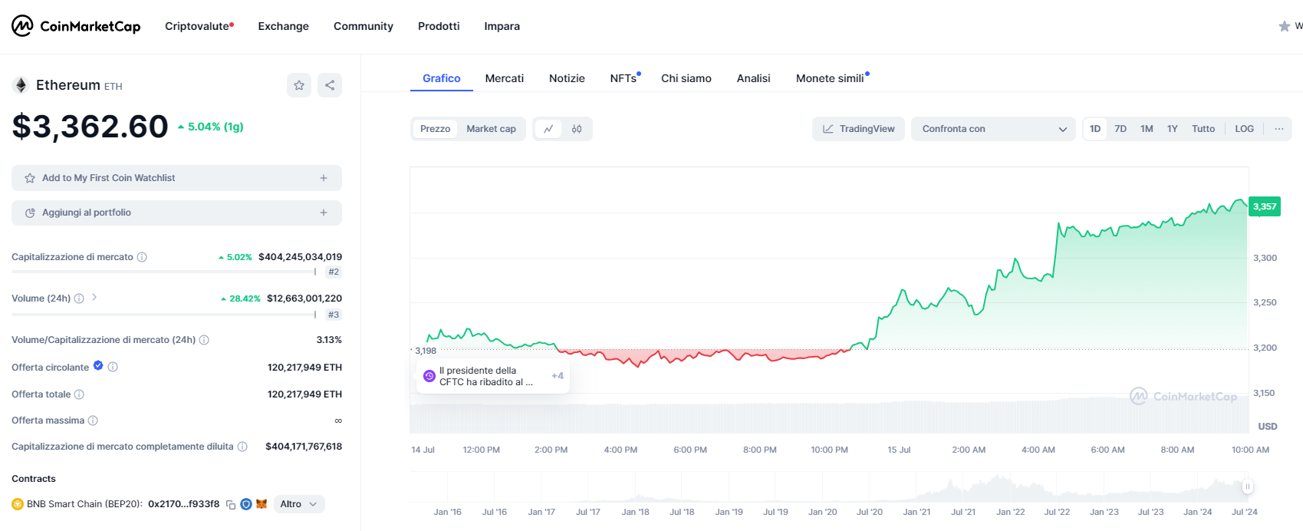Viewport: 1303px width, 531px height.
Task: Add token to MetaMask fox icon
Action: (262, 504)
